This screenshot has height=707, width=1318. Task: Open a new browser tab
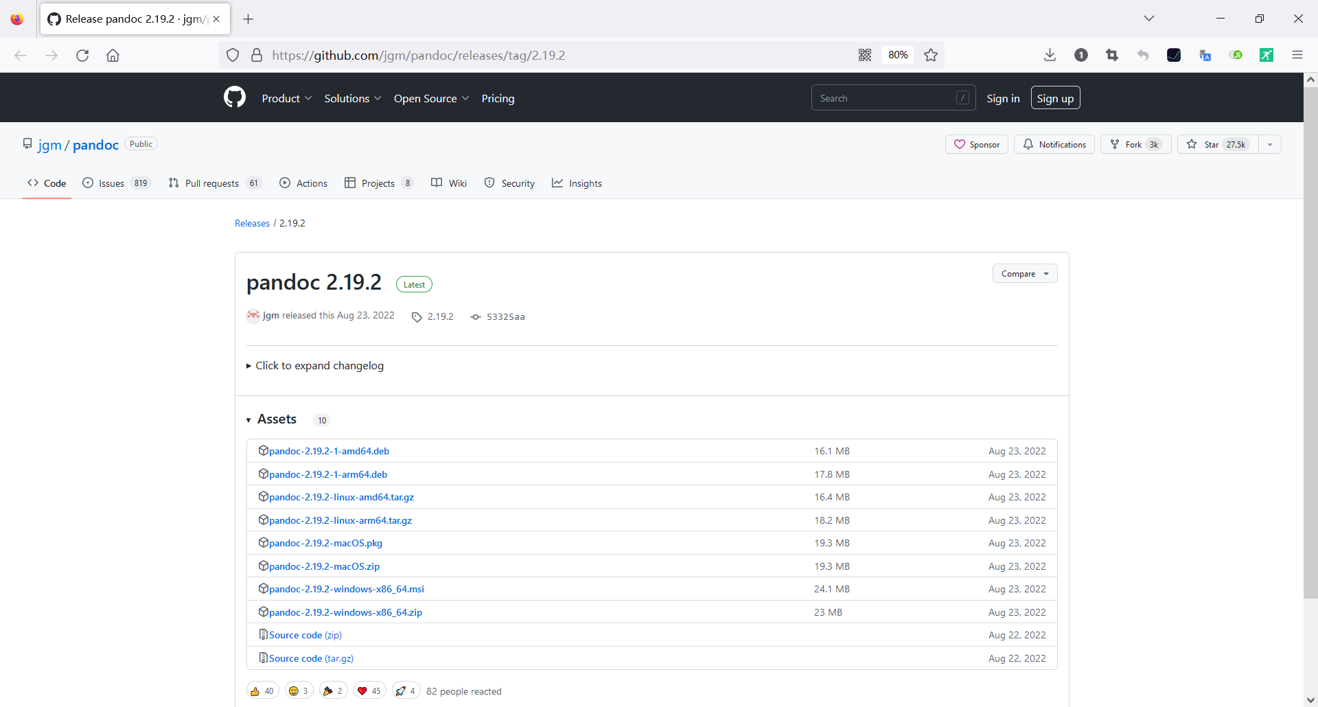pos(248,19)
